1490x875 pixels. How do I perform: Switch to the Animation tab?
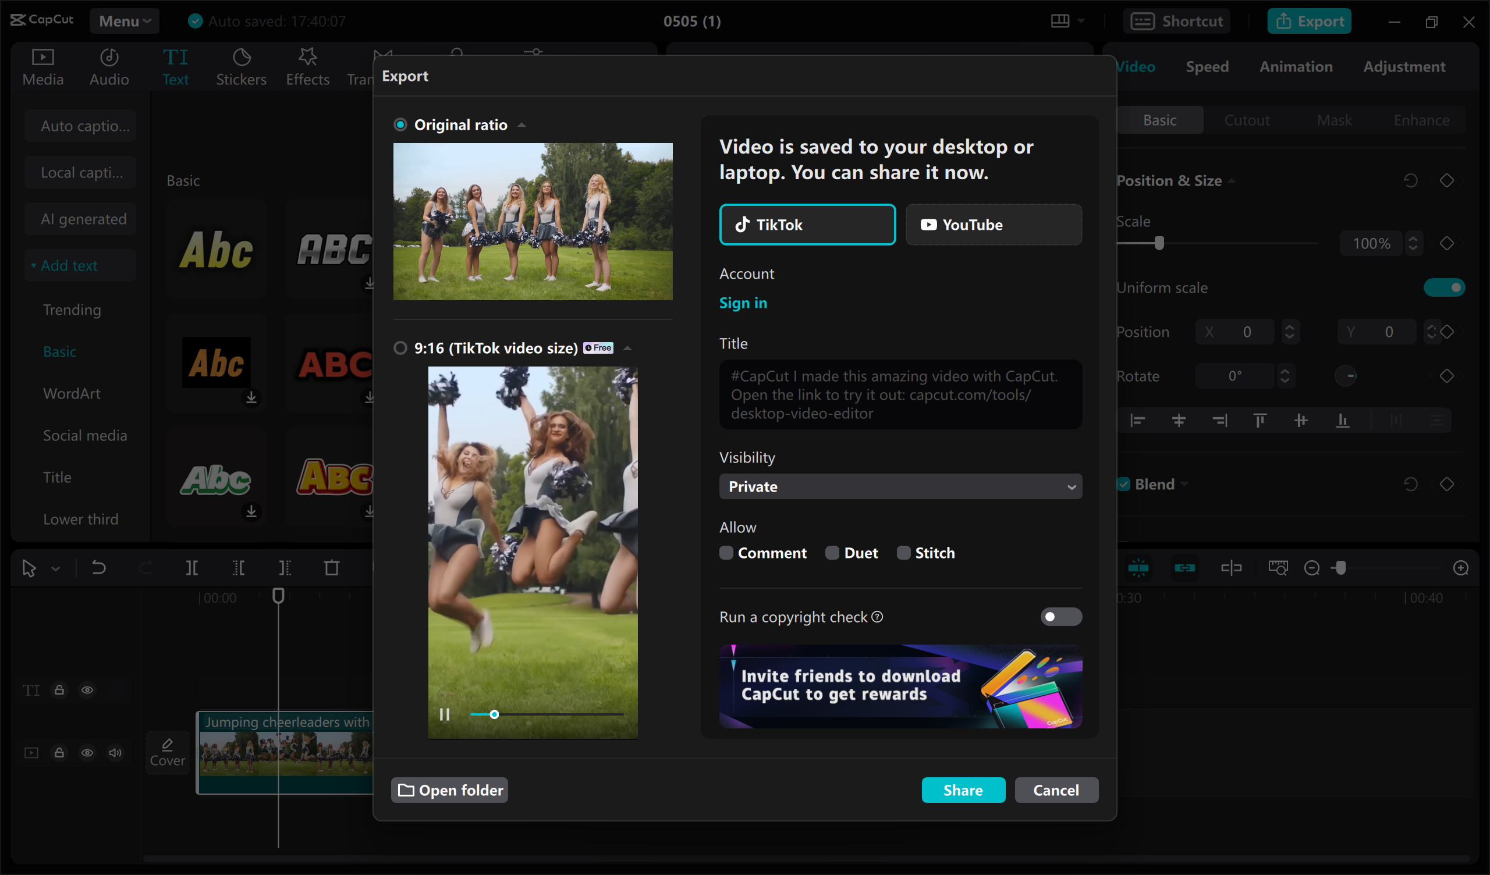pos(1296,67)
